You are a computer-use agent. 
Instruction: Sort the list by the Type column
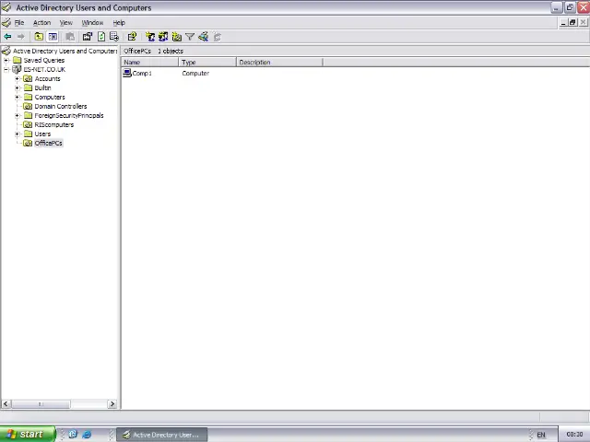pos(207,62)
